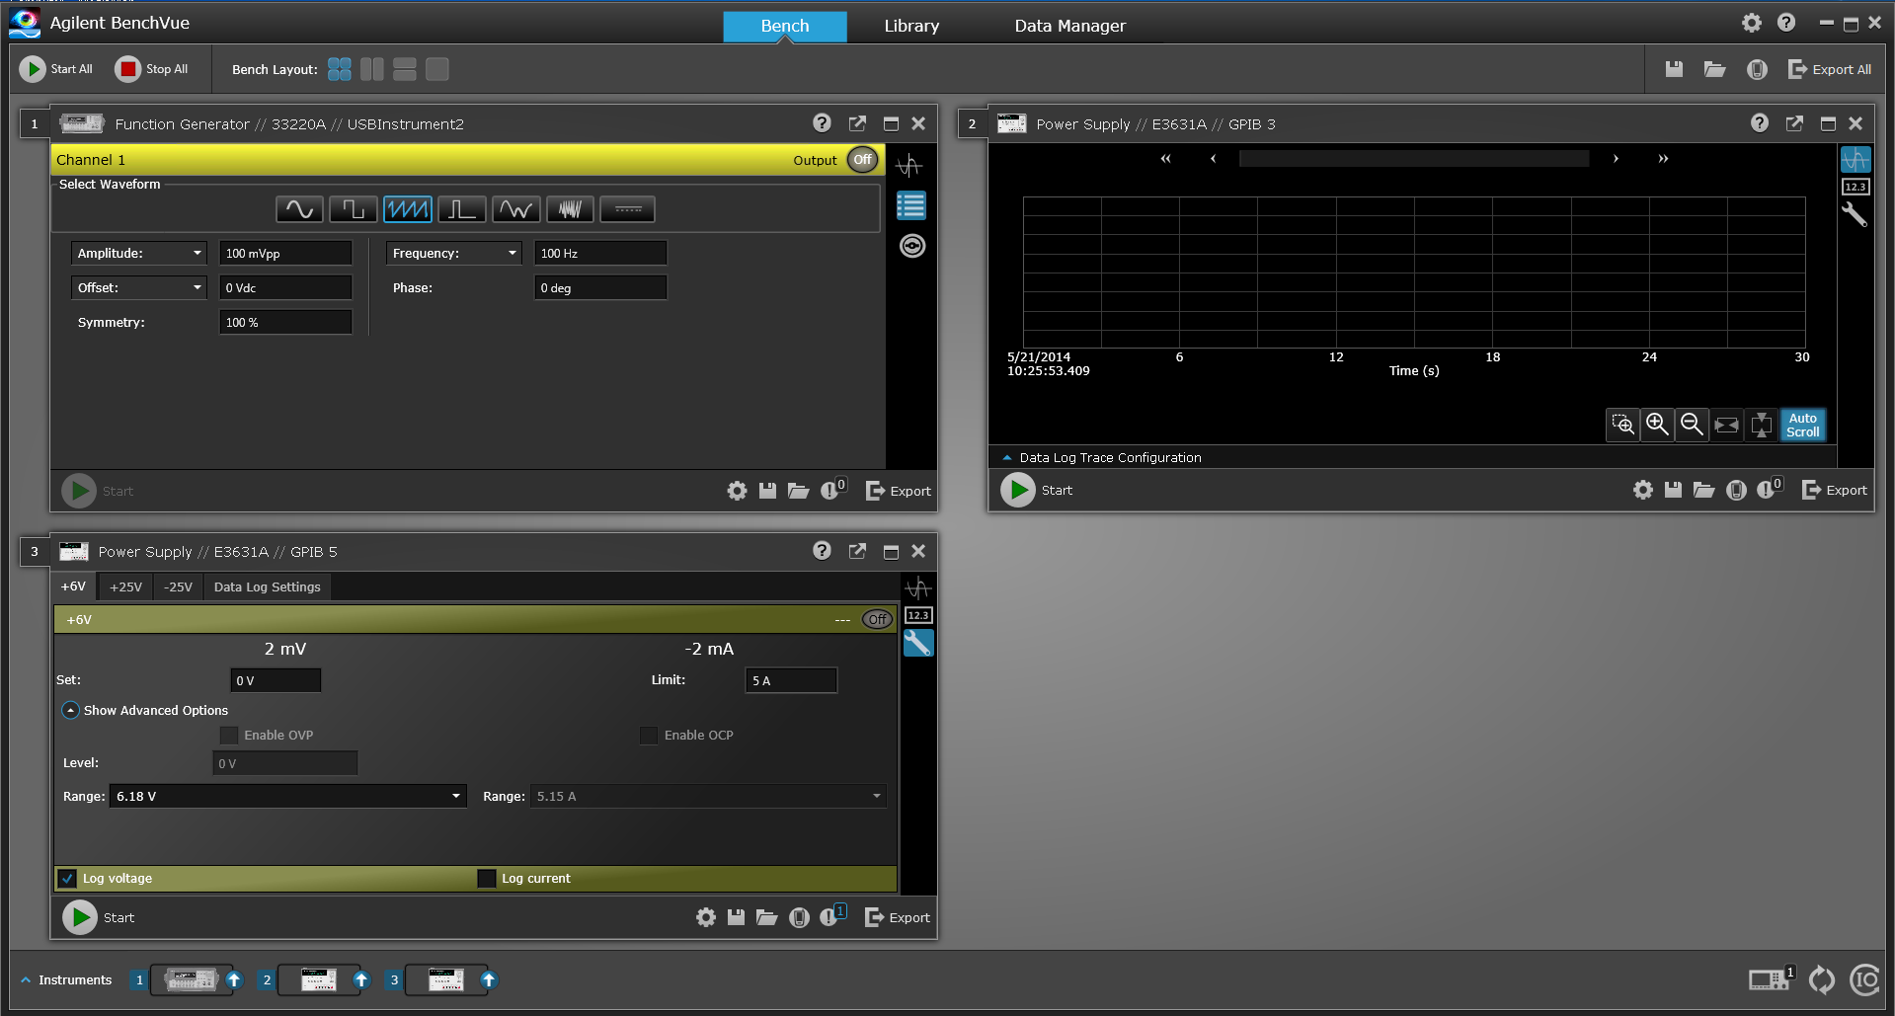Fit the chart horizontally
Image resolution: width=1895 pixels, height=1016 pixels.
click(1727, 425)
